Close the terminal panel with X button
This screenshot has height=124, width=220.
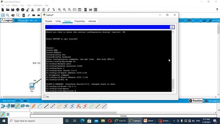tap(172, 27)
